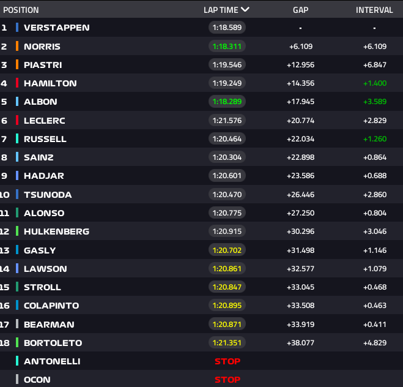
Task: Select driver name Verstappen
Action: (56, 28)
